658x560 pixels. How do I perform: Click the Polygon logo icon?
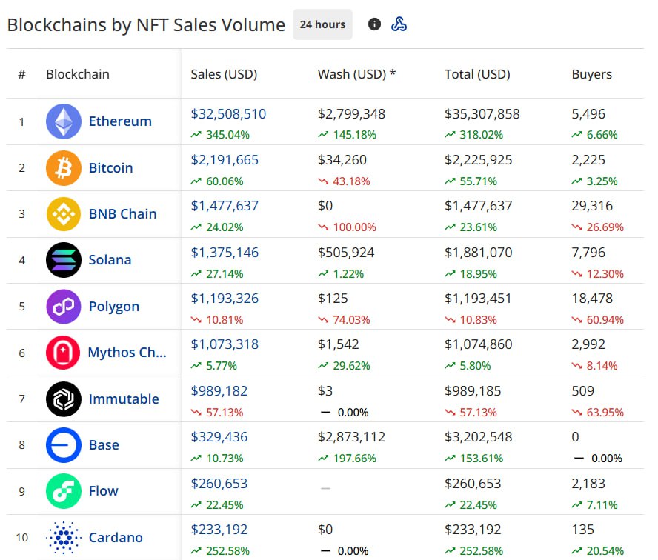click(x=64, y=307)
